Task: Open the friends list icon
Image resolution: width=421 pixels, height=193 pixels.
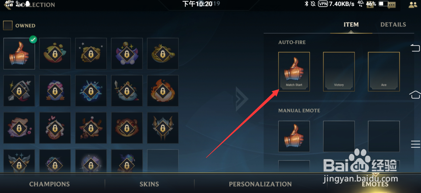Action: coord(413,5)
